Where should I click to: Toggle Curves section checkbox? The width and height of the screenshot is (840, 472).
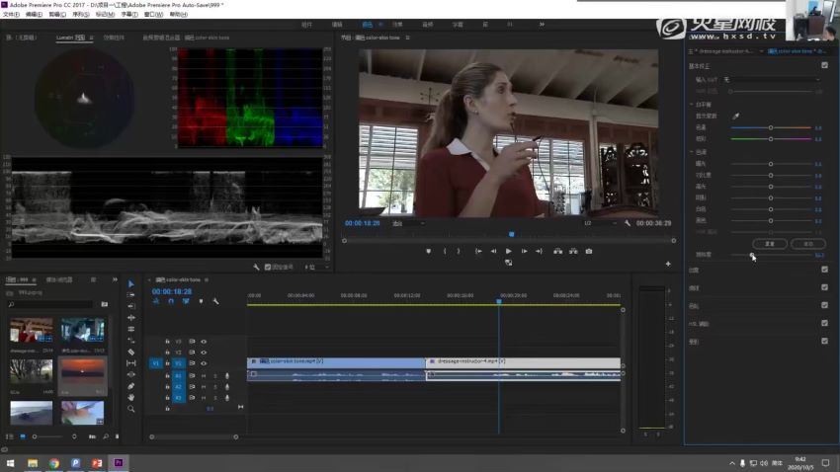coord(824,287)
